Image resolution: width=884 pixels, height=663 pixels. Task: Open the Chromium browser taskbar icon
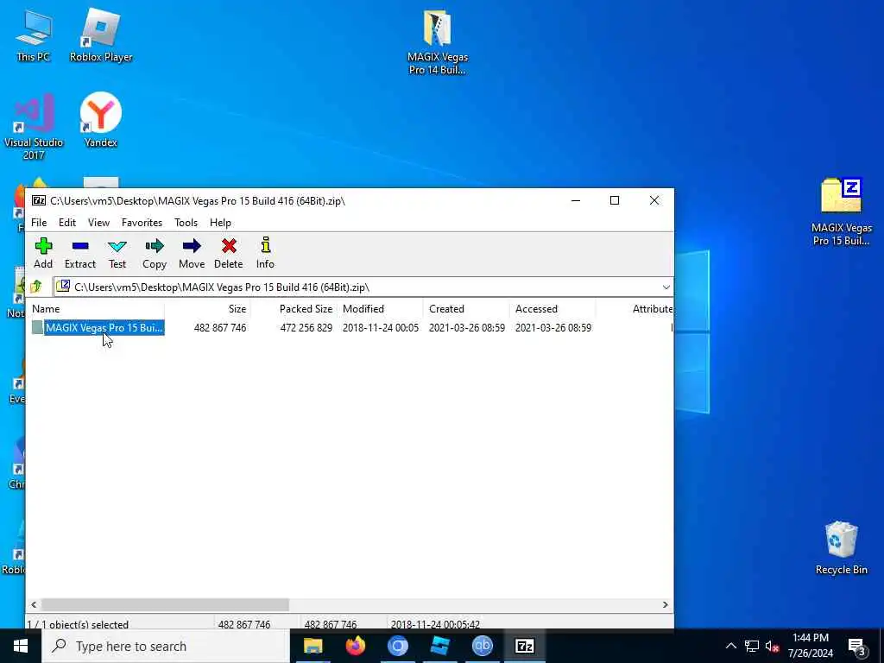397,646
